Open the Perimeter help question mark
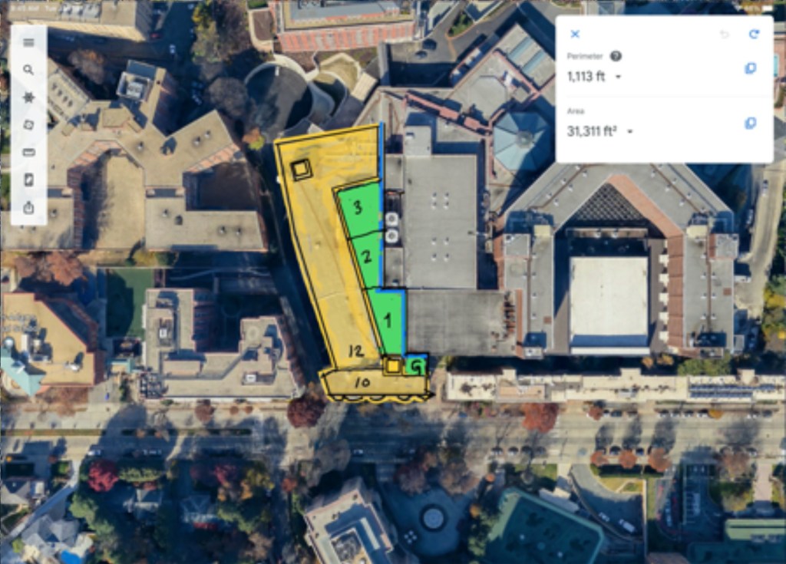 point(616,56)
